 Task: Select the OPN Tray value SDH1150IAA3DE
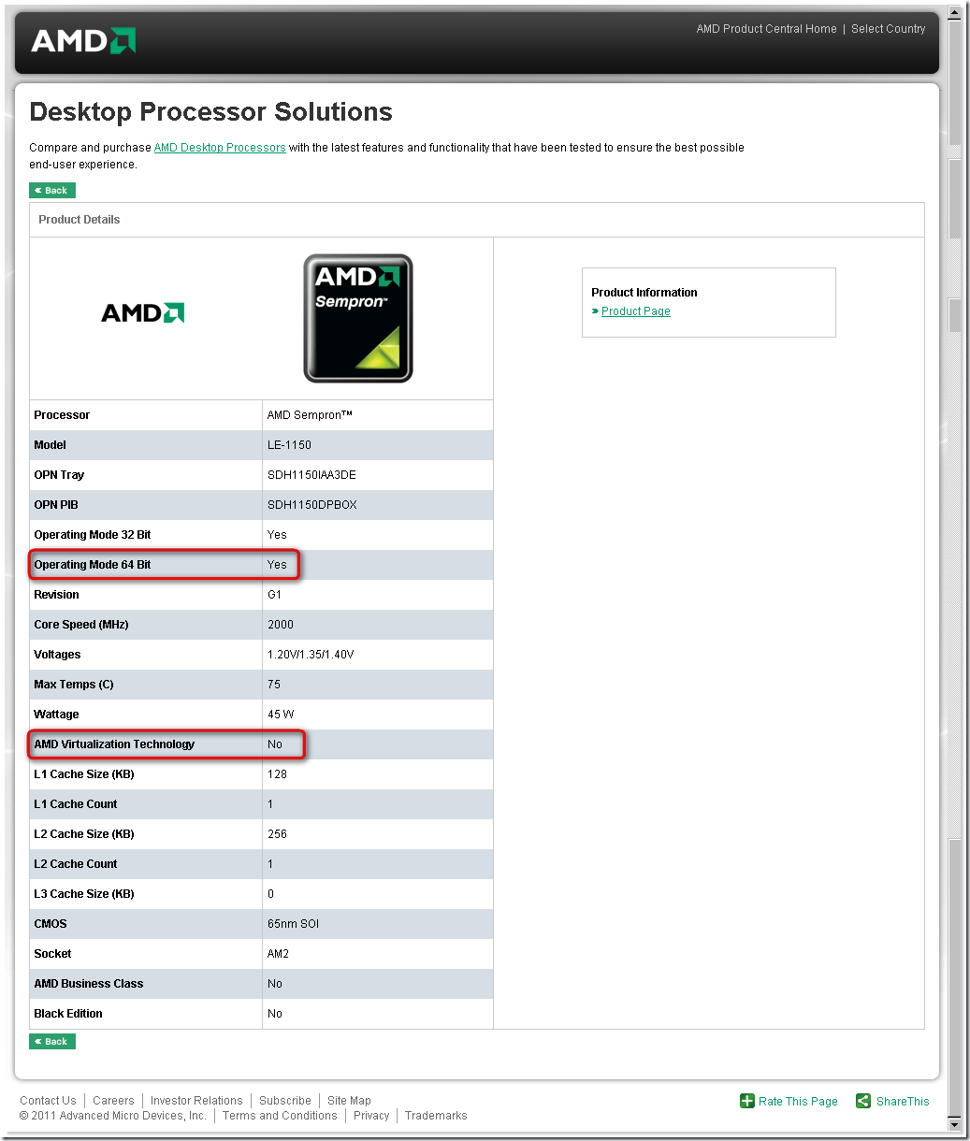click(311, 475)
